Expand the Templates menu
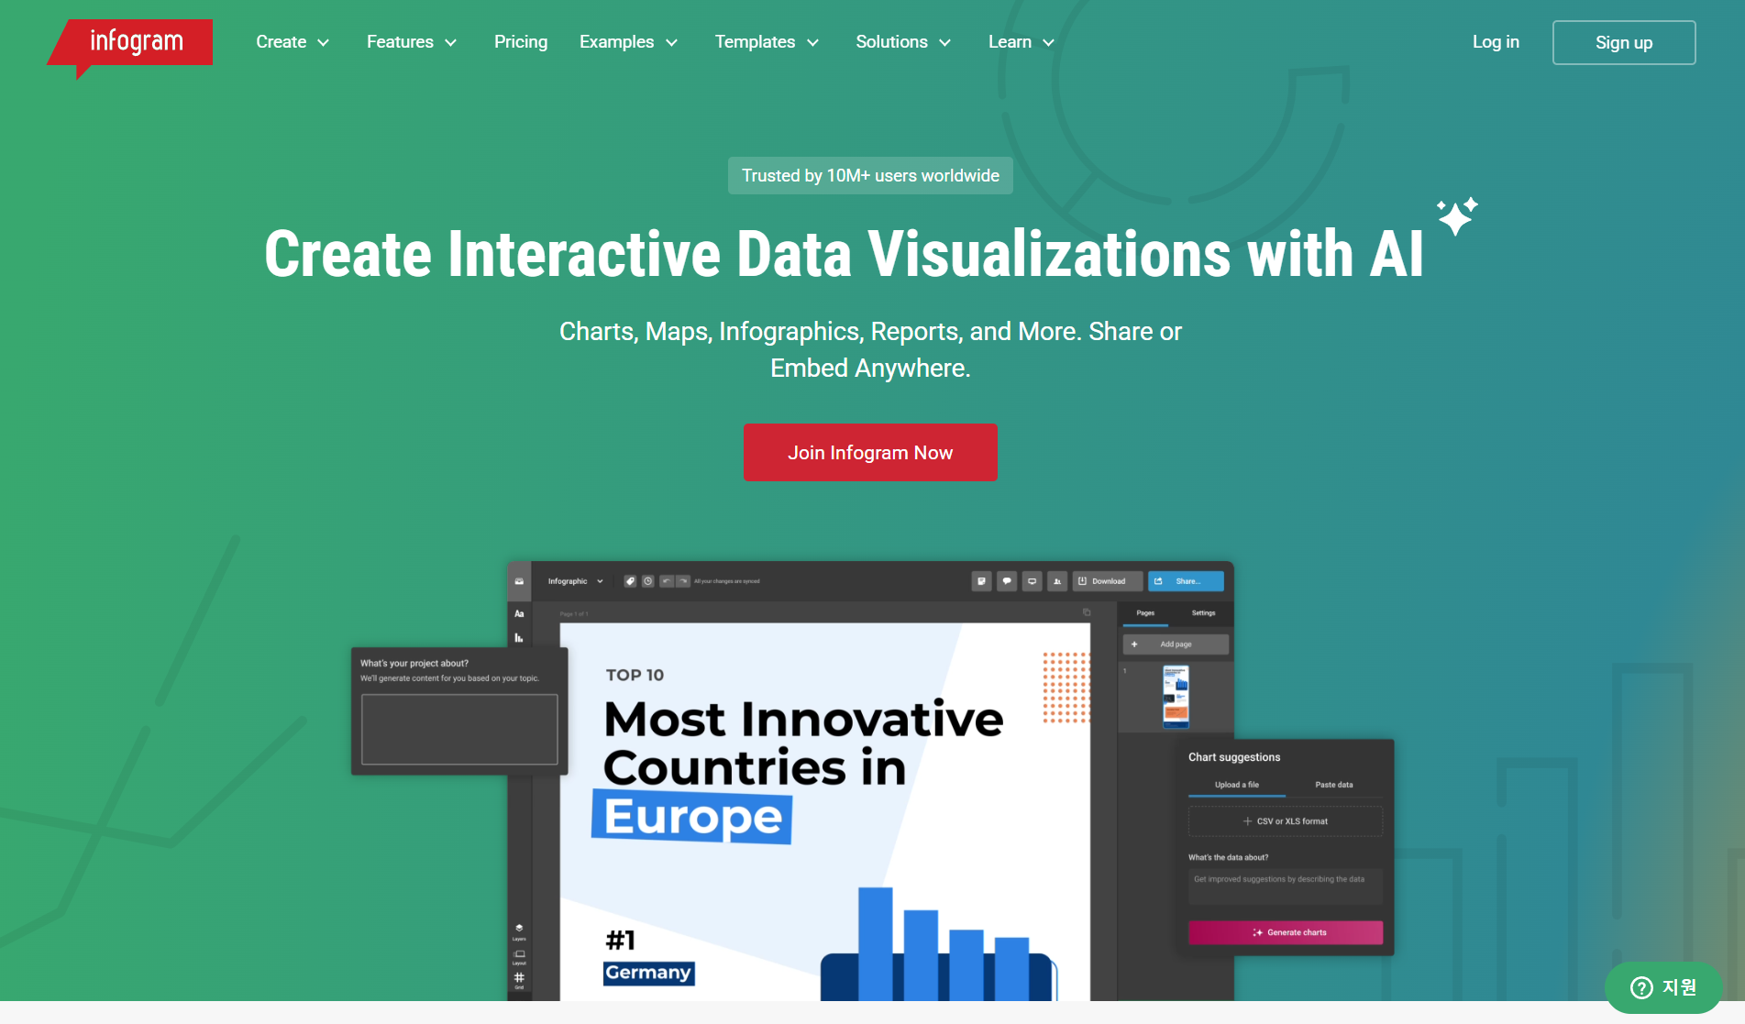Screen dimensions: 1745x1024 pos(767,42)
